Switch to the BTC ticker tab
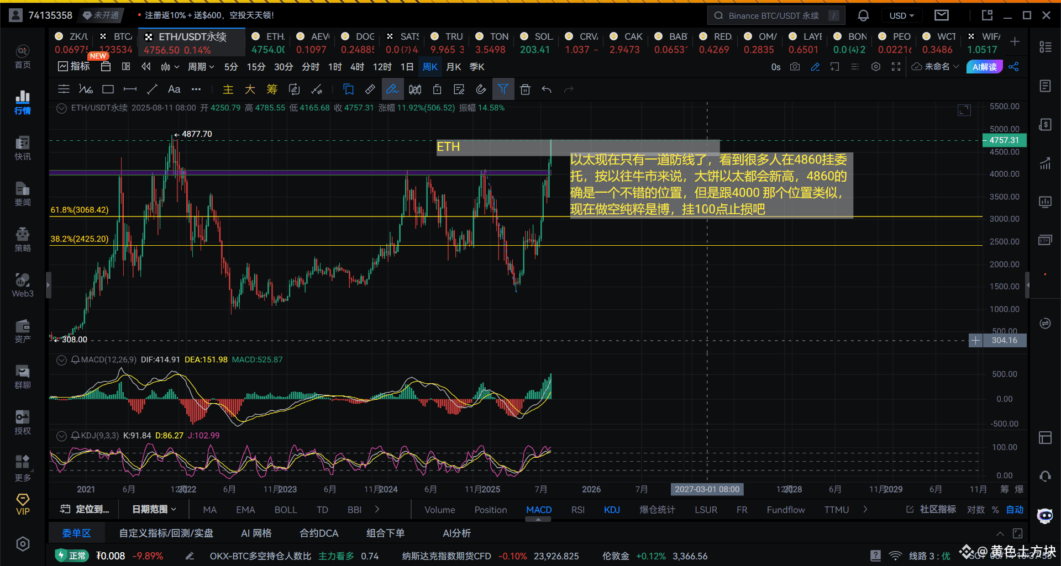 tap(116, 43)
